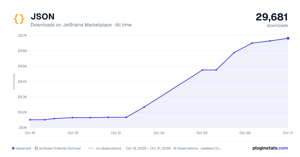Click the vertical 'downloads' y-axis title
Image resolution: width=300 pixels, height=157 pixels.
click(14, 81)
